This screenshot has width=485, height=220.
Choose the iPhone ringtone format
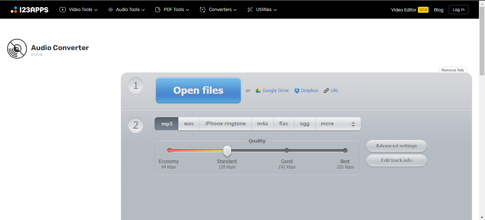click(225, 124)
